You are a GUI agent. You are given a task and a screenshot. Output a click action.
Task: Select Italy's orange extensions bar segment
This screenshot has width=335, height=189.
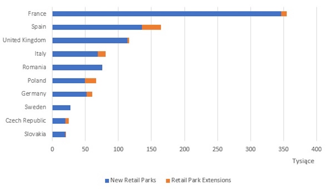pos(102,54)
